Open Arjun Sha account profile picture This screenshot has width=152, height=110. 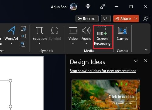73,7
